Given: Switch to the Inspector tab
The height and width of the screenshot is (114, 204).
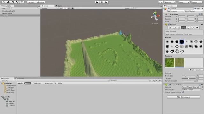Looking at the screenshot, I should [170, 6].
